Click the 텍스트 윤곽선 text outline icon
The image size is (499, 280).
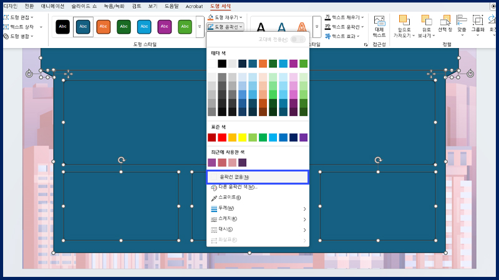pyautogui.click(x=328, y=27)
